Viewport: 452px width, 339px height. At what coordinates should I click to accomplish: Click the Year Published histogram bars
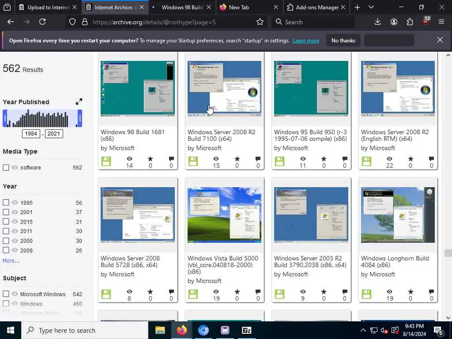tap(42, 118)
